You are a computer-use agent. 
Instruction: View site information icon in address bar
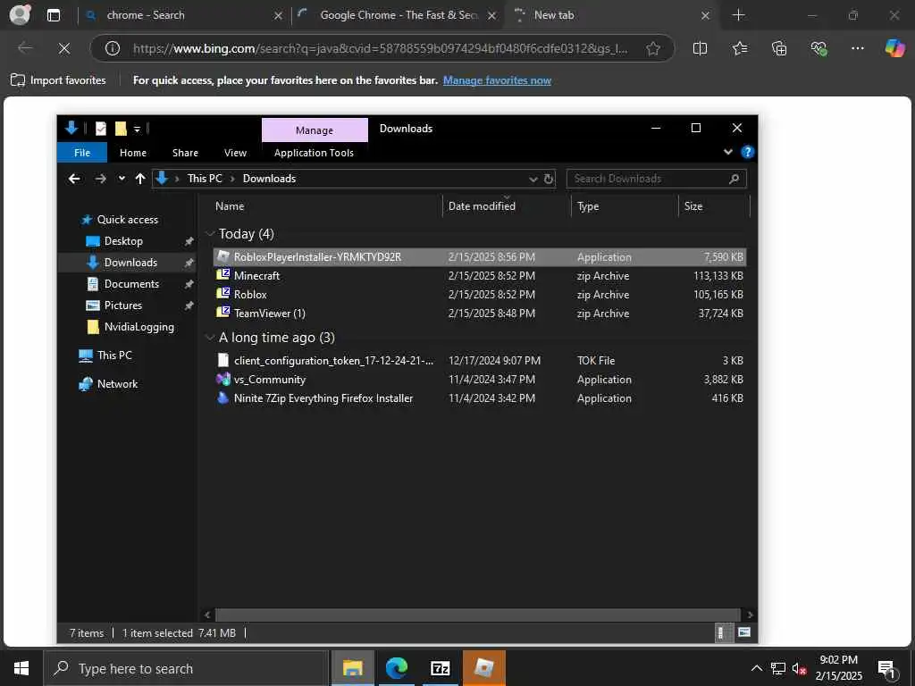coord(112,48)
